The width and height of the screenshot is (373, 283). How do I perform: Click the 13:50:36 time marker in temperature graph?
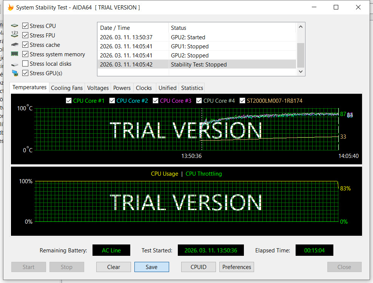click(x=191, y=156)
